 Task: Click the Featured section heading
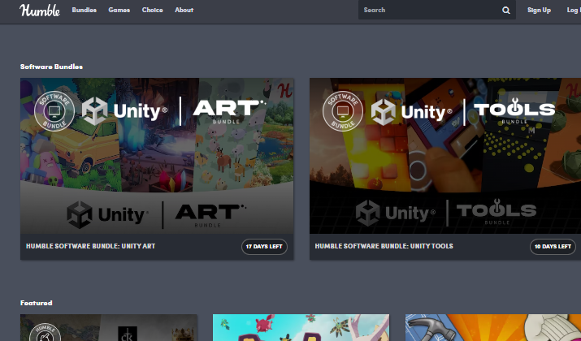[x=37, y=303]
